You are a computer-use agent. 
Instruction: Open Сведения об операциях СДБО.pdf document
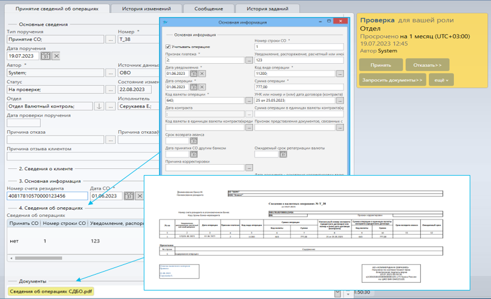(x=51, y=292)
